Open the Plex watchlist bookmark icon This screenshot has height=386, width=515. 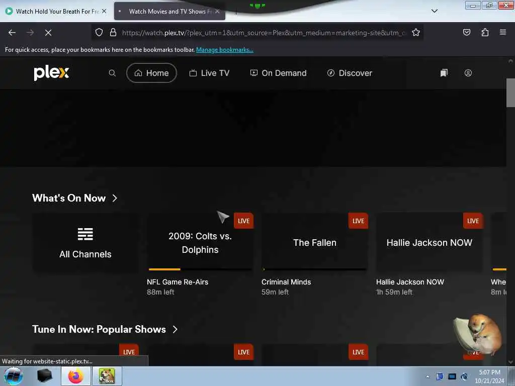[444, 73]
